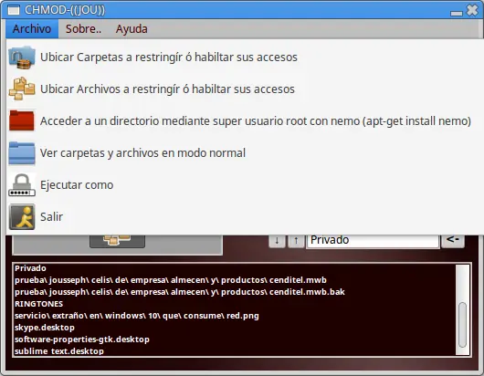Click the running man icon beside Salir
This screenshot has width=484, height=376.
(22, 216)
